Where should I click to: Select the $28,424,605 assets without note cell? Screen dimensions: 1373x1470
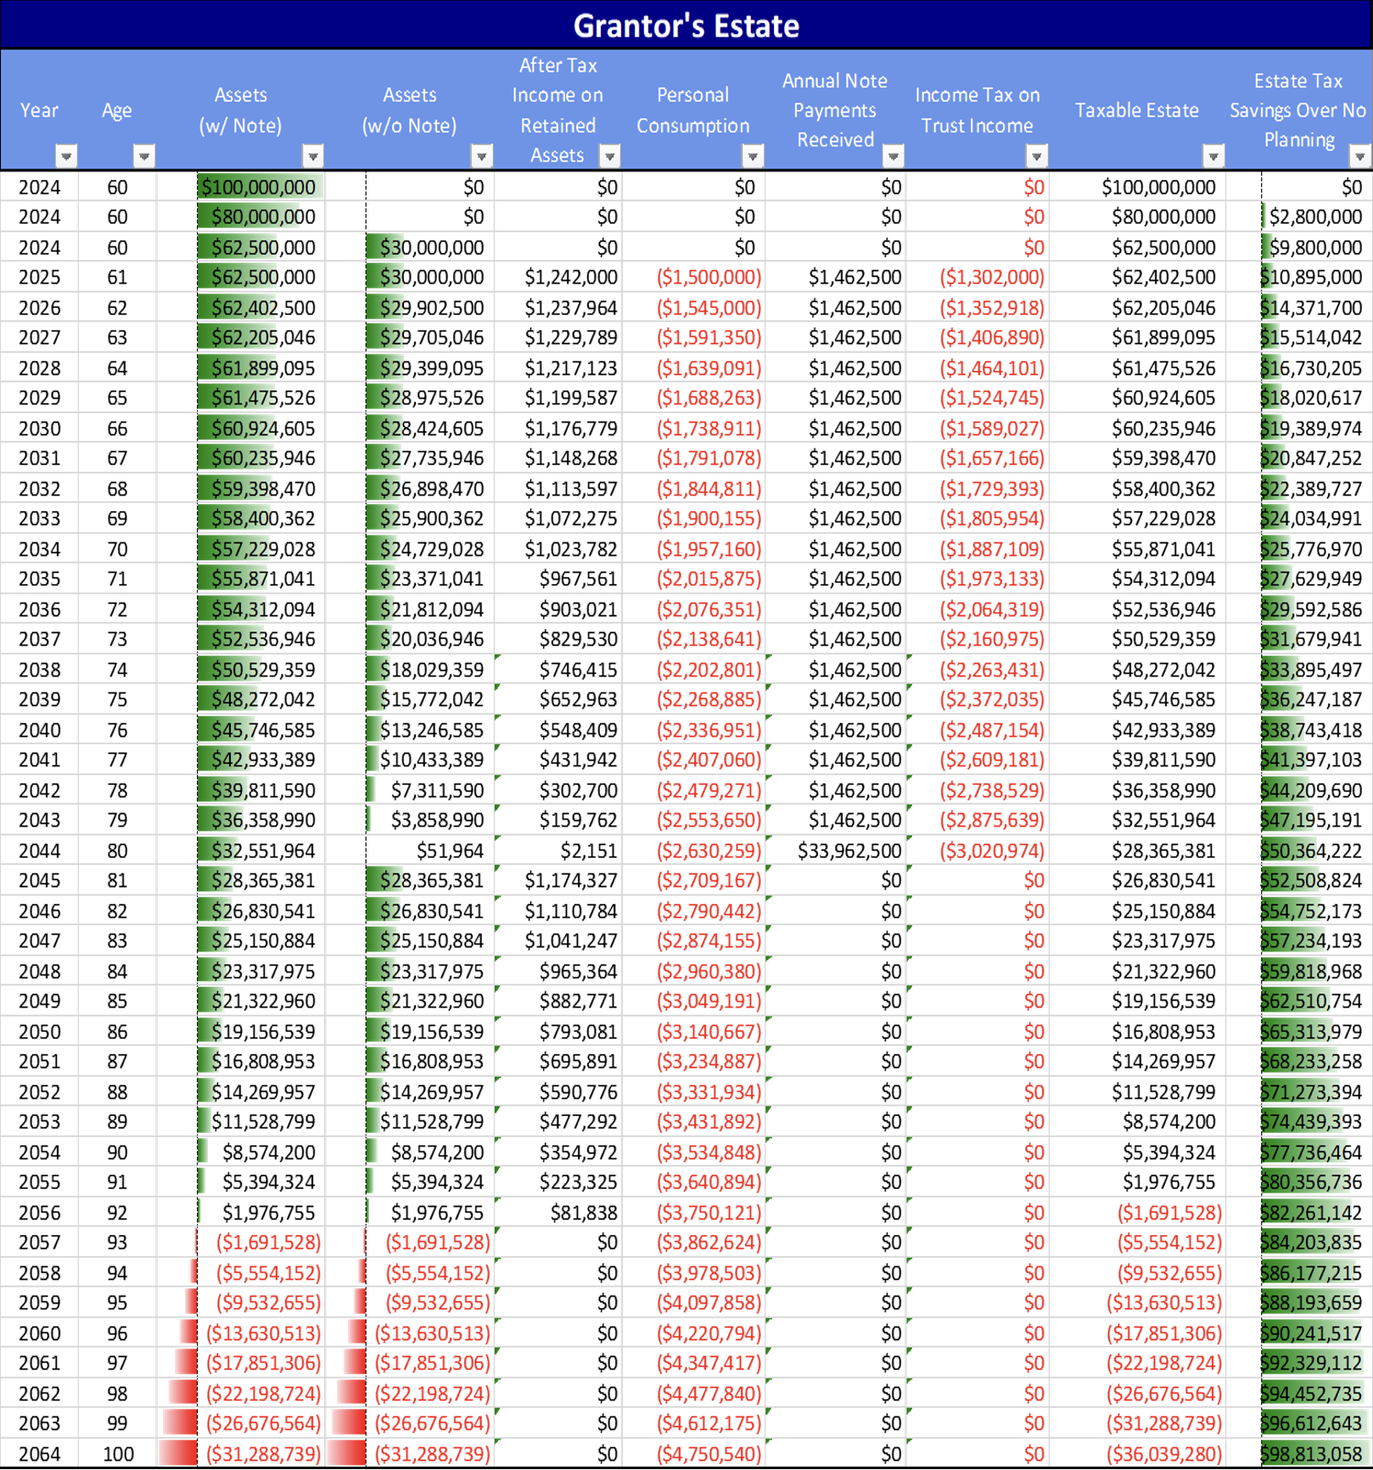[409, 429]
